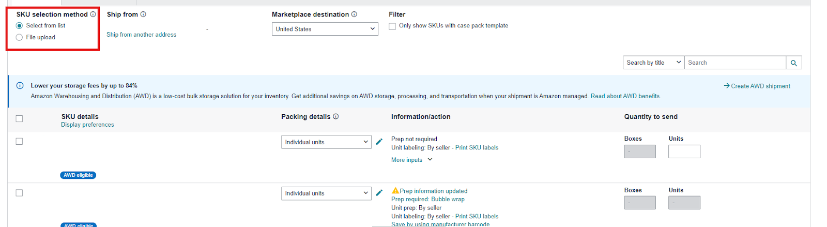
Task: Click the magnifying glass search button
Action: [x=793, y=63]
